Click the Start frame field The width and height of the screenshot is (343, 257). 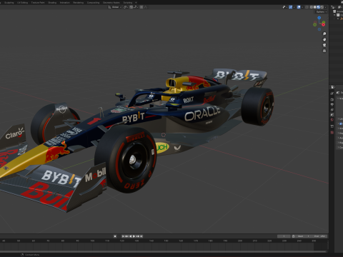click(x=303, y=236)
